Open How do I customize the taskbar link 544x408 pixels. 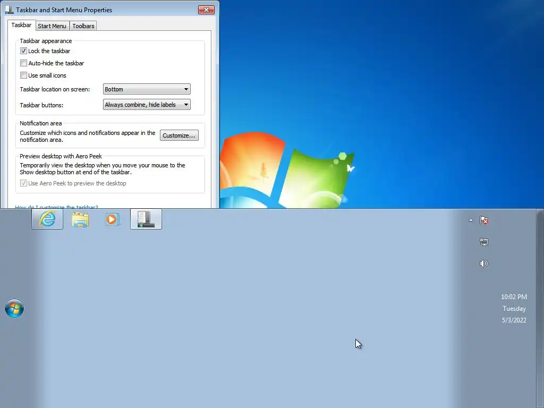[x=56, y=207]
